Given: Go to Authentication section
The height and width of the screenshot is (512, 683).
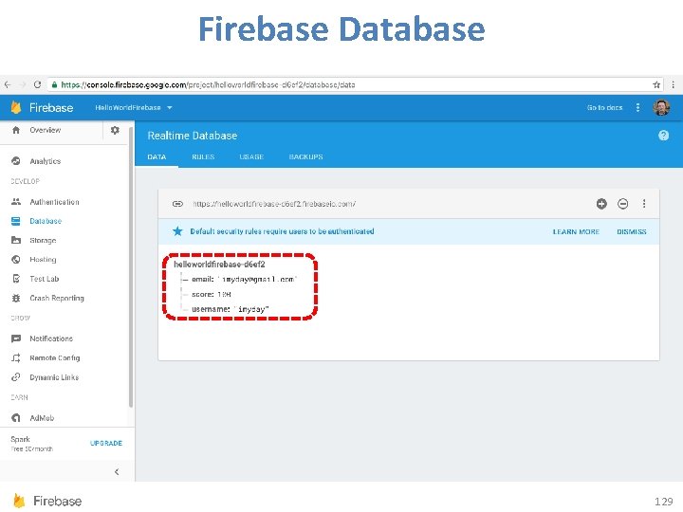Looking at the screenshot, I should (x=54, y=202).
